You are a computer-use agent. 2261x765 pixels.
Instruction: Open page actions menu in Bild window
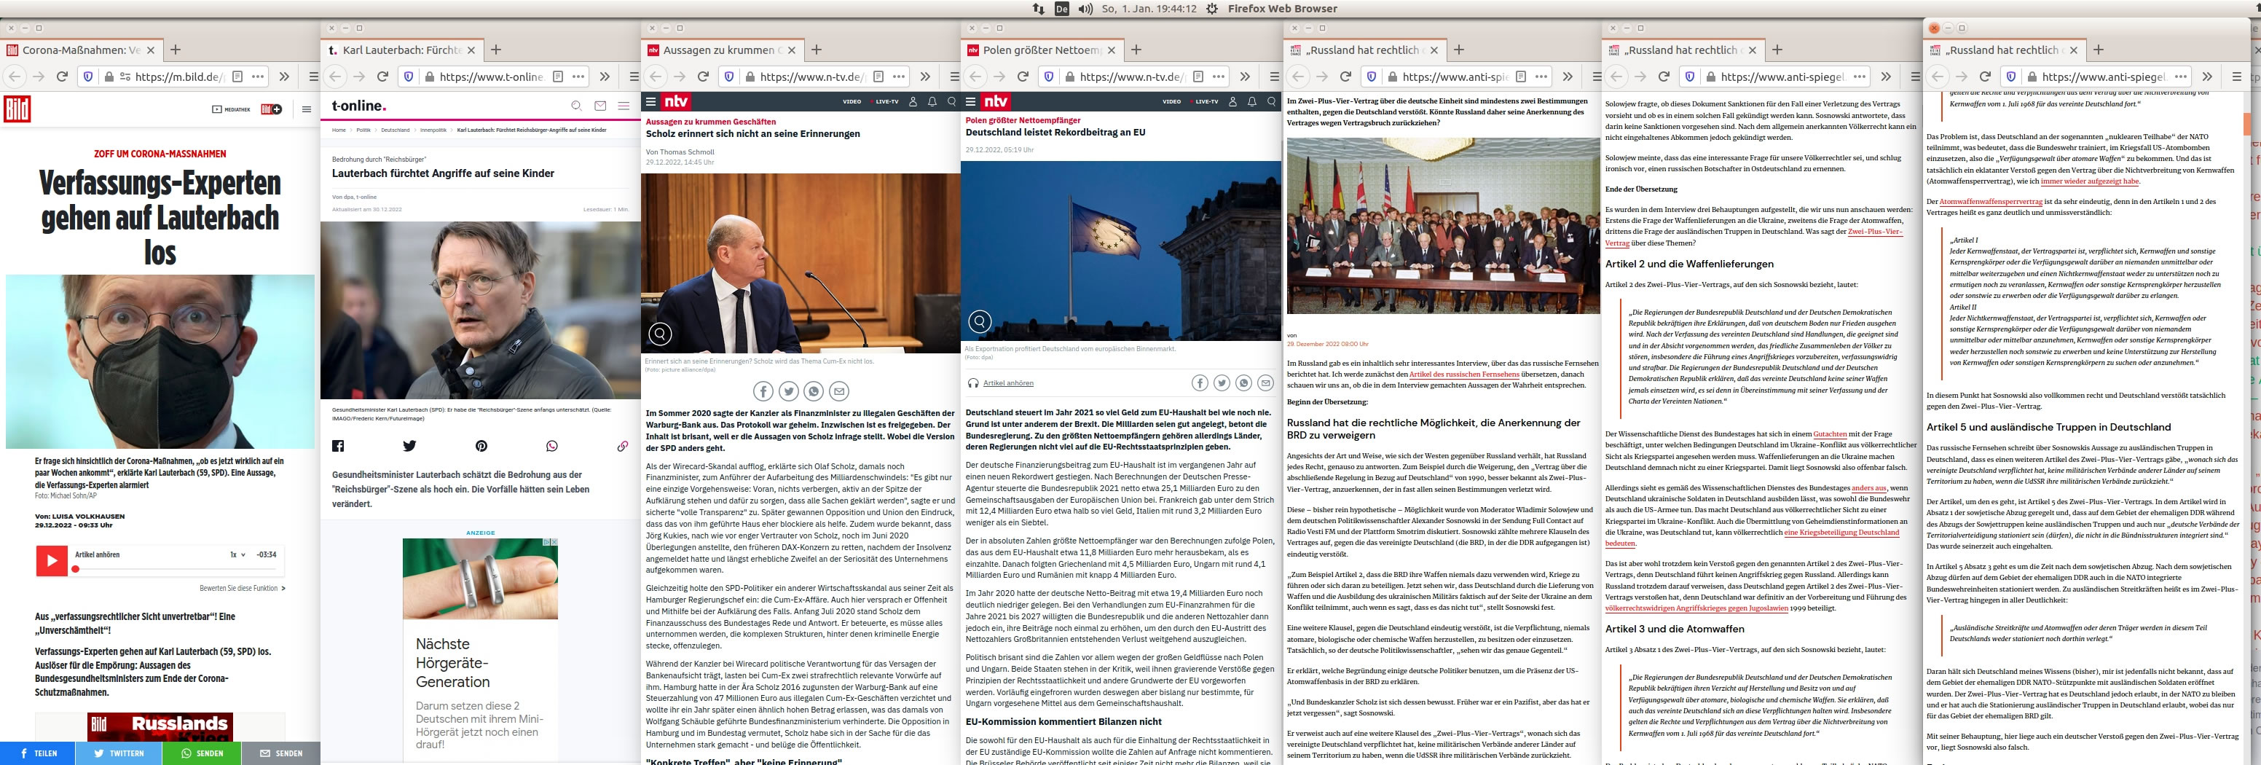pyautogui.click(x=258, y=76)
